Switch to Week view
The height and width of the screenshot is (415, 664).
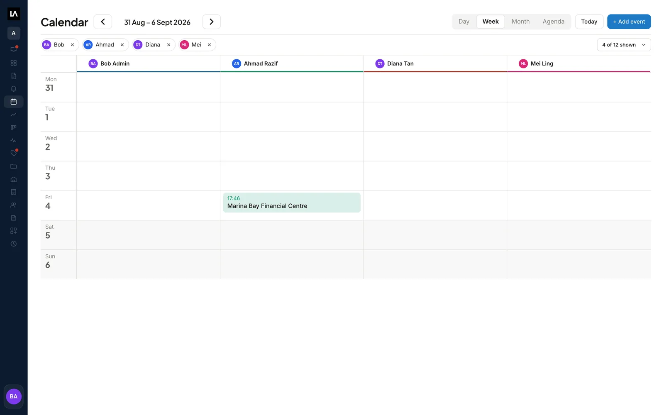tap(491, 22)
